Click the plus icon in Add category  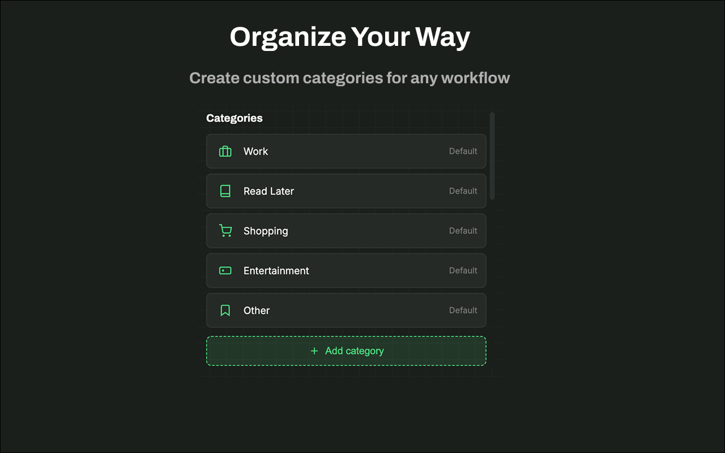[314, 351]
